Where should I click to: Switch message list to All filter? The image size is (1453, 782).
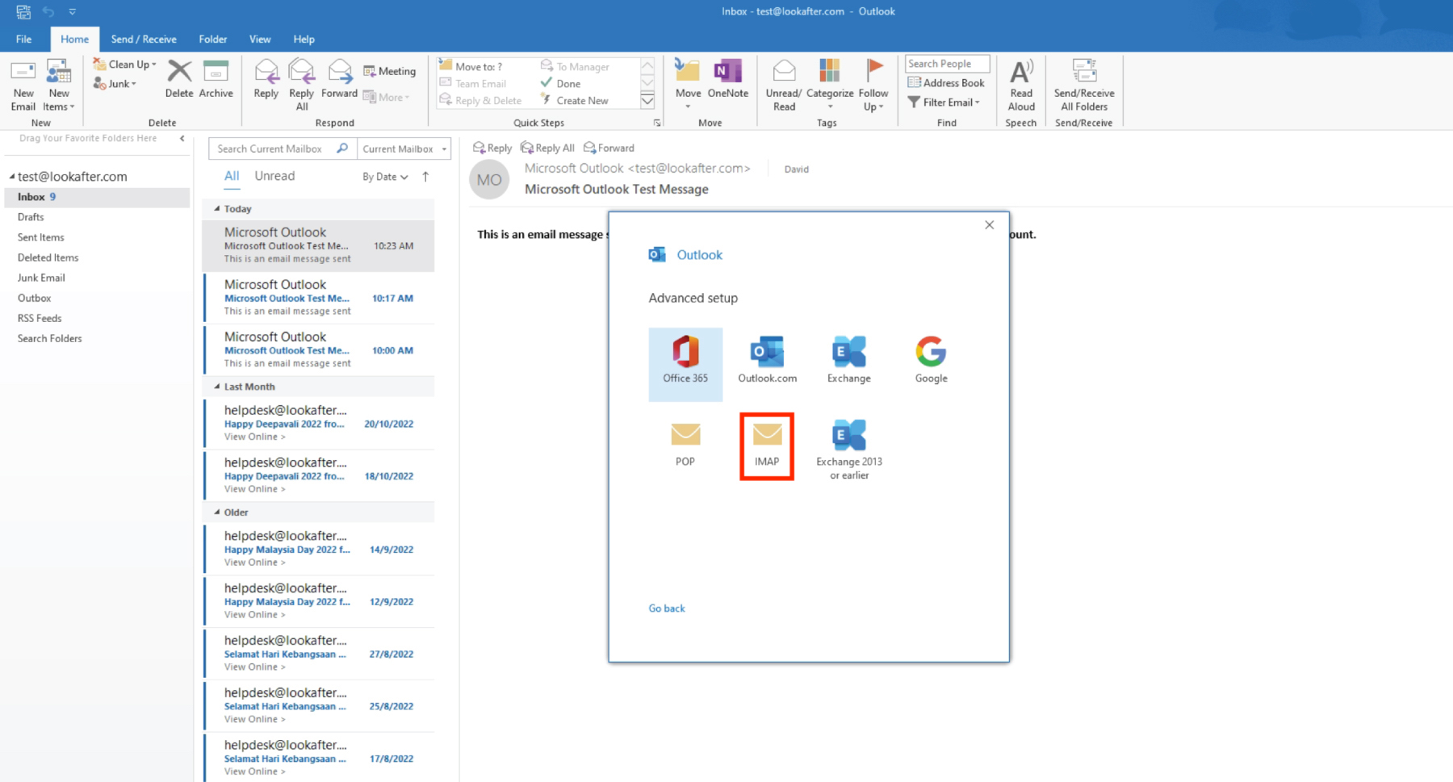click(x=232, y=176)
